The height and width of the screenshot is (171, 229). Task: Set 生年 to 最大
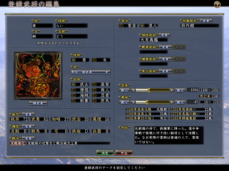(181, 90)
